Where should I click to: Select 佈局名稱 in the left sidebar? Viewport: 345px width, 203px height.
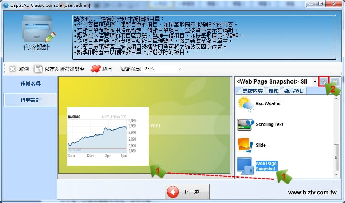tap(31, 84)
